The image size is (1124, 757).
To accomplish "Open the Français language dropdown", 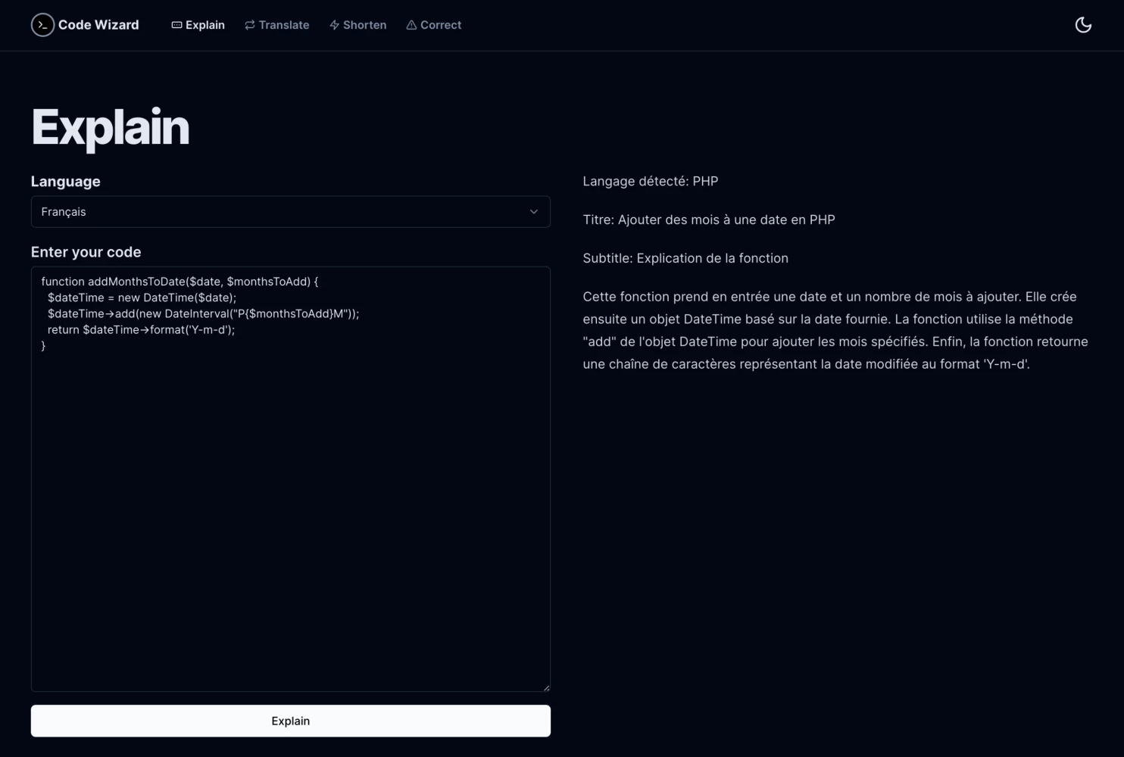I will click(290, 212).
